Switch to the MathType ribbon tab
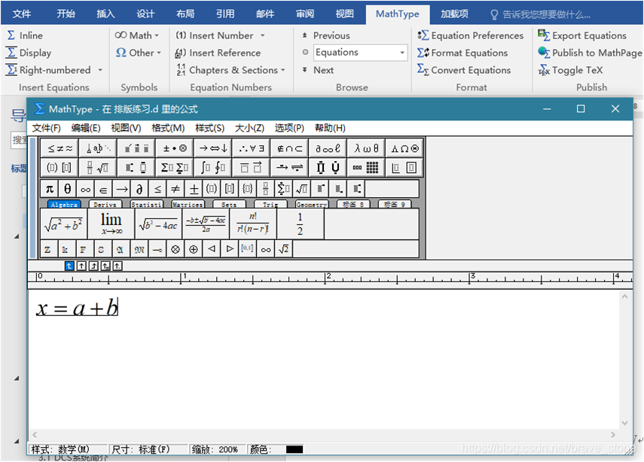This screenshot has height=462, width=644. click(x=397, y=14)
